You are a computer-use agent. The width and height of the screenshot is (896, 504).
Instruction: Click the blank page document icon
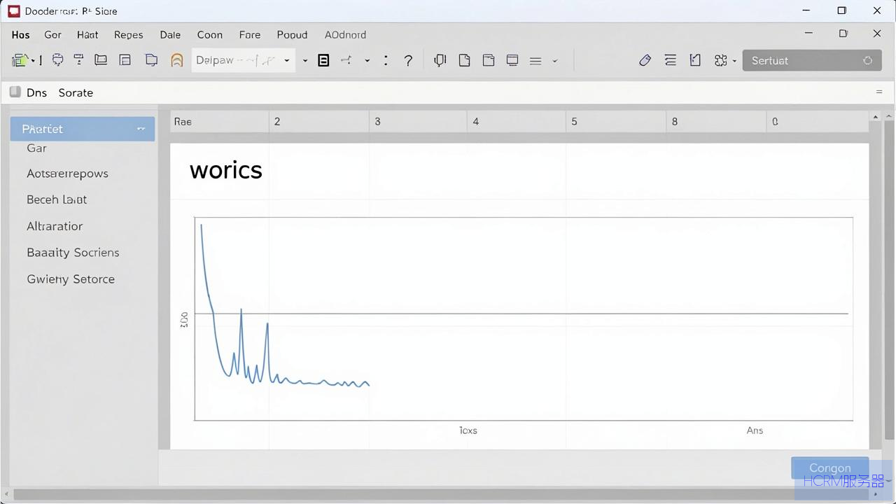pos(464,61)
